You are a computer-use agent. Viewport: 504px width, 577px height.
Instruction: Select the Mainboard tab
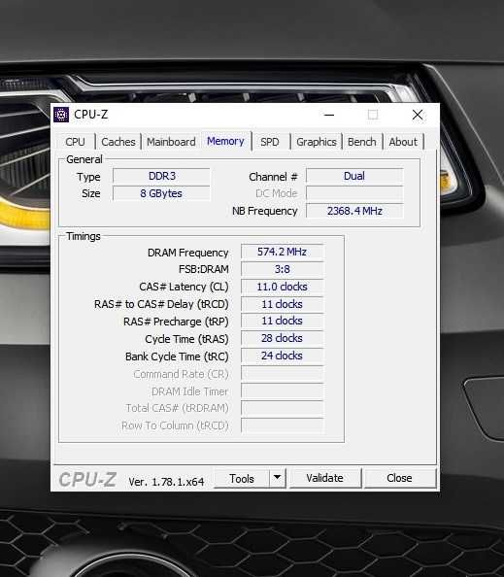tap(171, 142)
